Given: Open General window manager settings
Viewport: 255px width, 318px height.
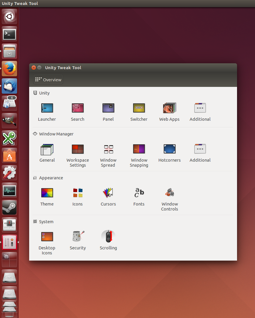Looking at the screenshot, I should [47, 150].
